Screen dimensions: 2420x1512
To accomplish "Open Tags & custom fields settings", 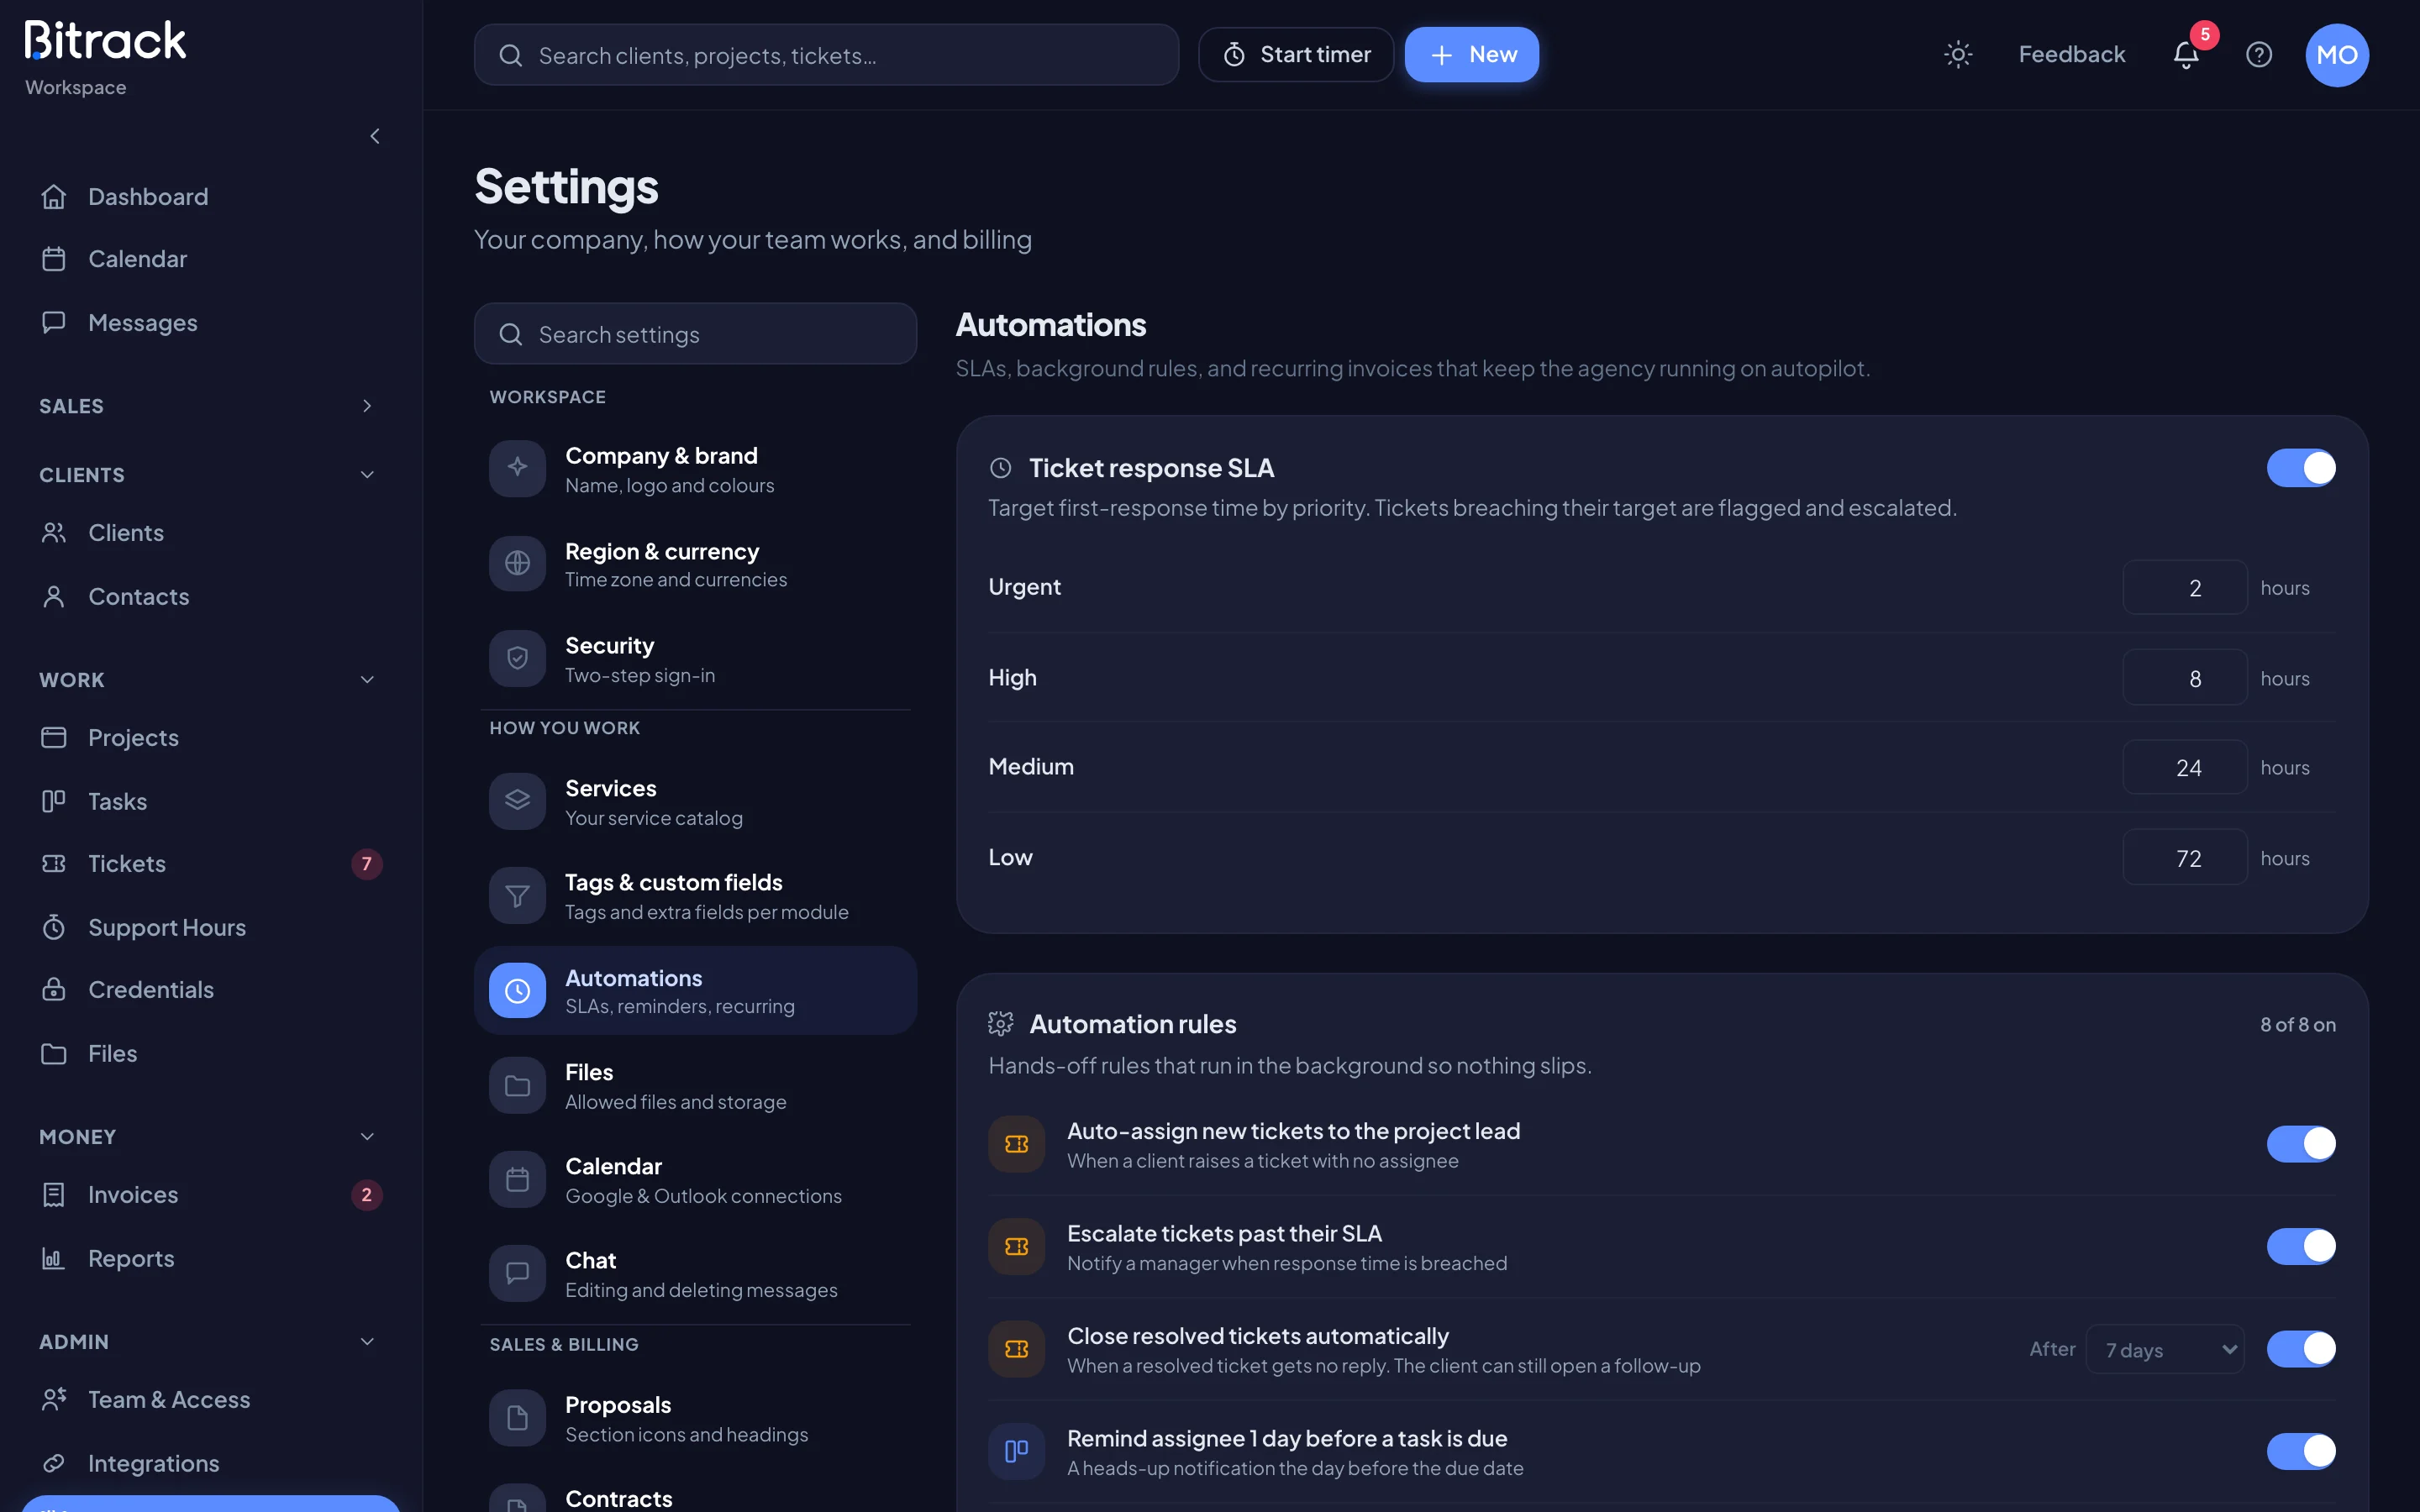I will click(695, 896).
